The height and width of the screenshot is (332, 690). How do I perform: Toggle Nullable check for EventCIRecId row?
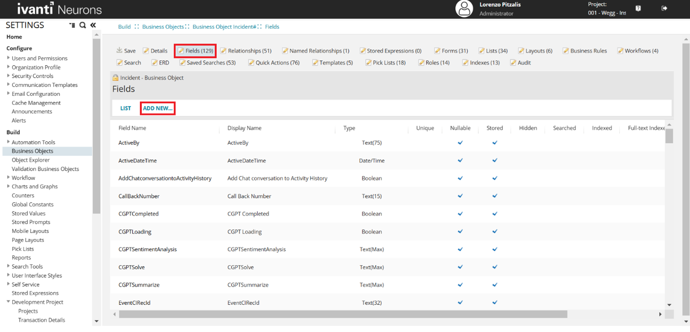[460, 302]
